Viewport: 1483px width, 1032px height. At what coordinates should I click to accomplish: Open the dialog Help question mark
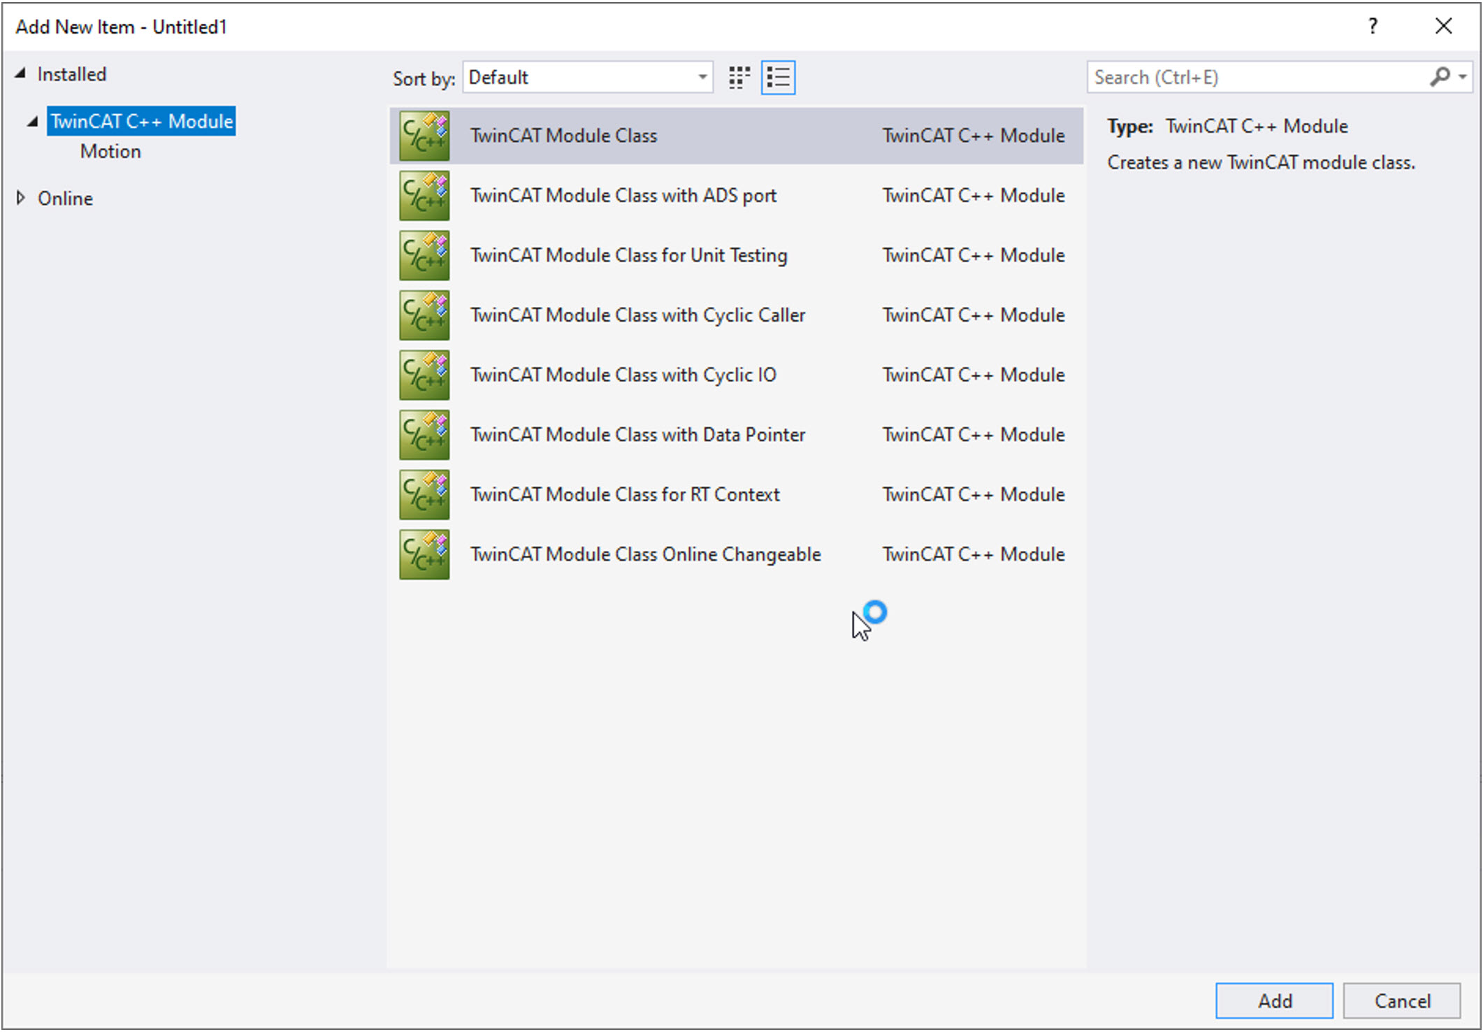click(1373, 27)
